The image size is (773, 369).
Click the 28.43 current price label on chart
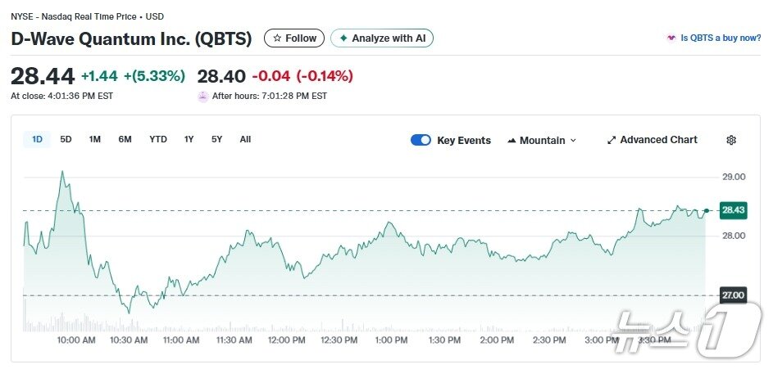[x=732, y=210]
